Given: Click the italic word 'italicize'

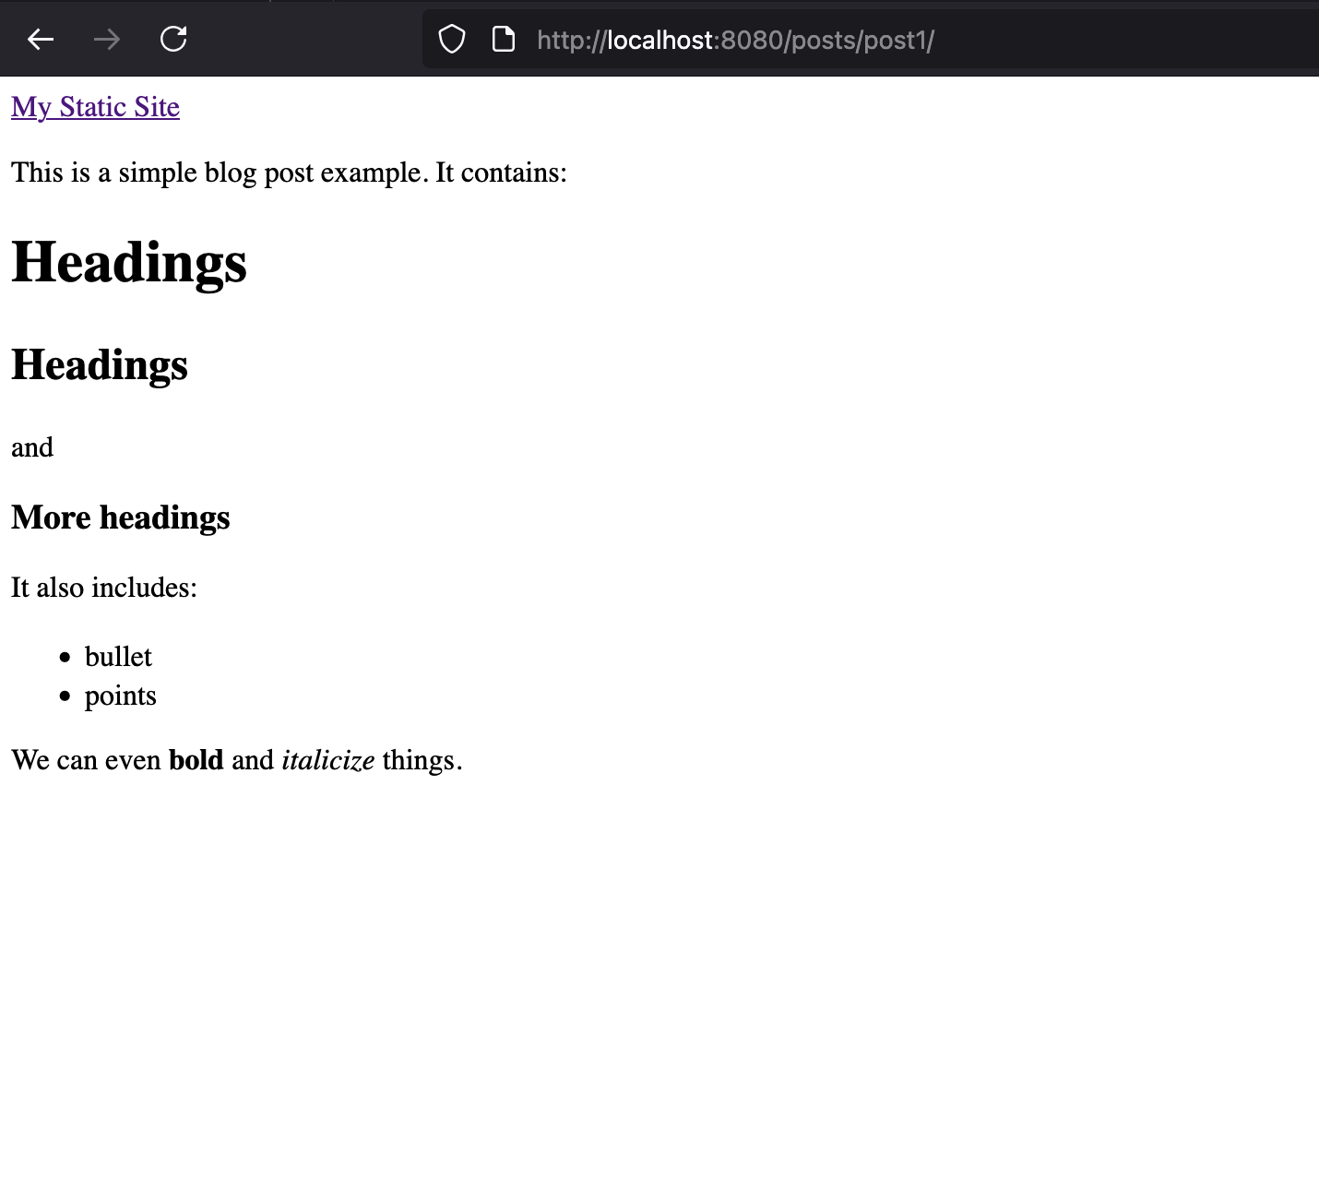Looking at the screenshot, I should tap(327, 760).
